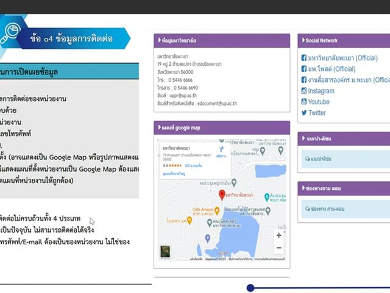Viewport: 390px width, 293px height.
Task: Click phone number 0 5446 6666
Action: 180,80
